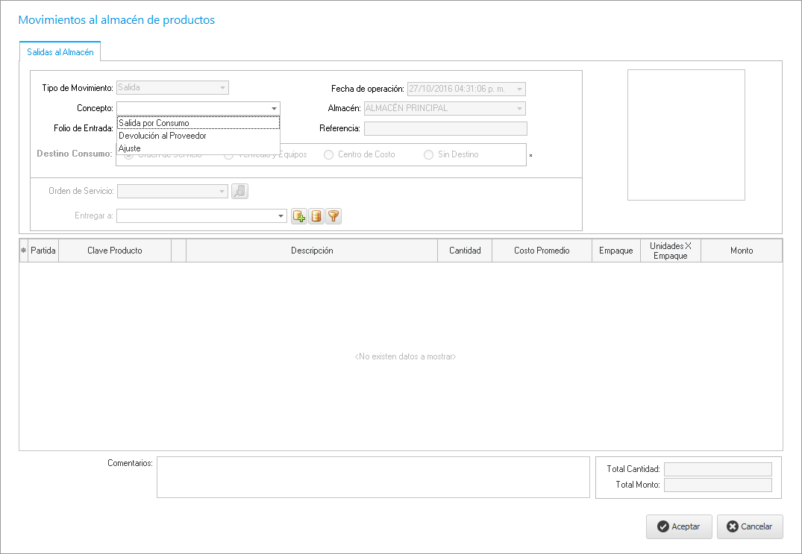802x554 pixels.
Task: Select the Sin Destino radio button
Action: (428, 155)
